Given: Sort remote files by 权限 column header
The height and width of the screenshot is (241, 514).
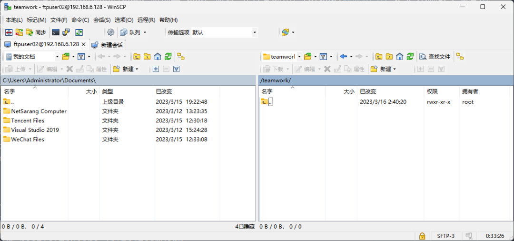Looking at the screenshot, I should (441, 92).
